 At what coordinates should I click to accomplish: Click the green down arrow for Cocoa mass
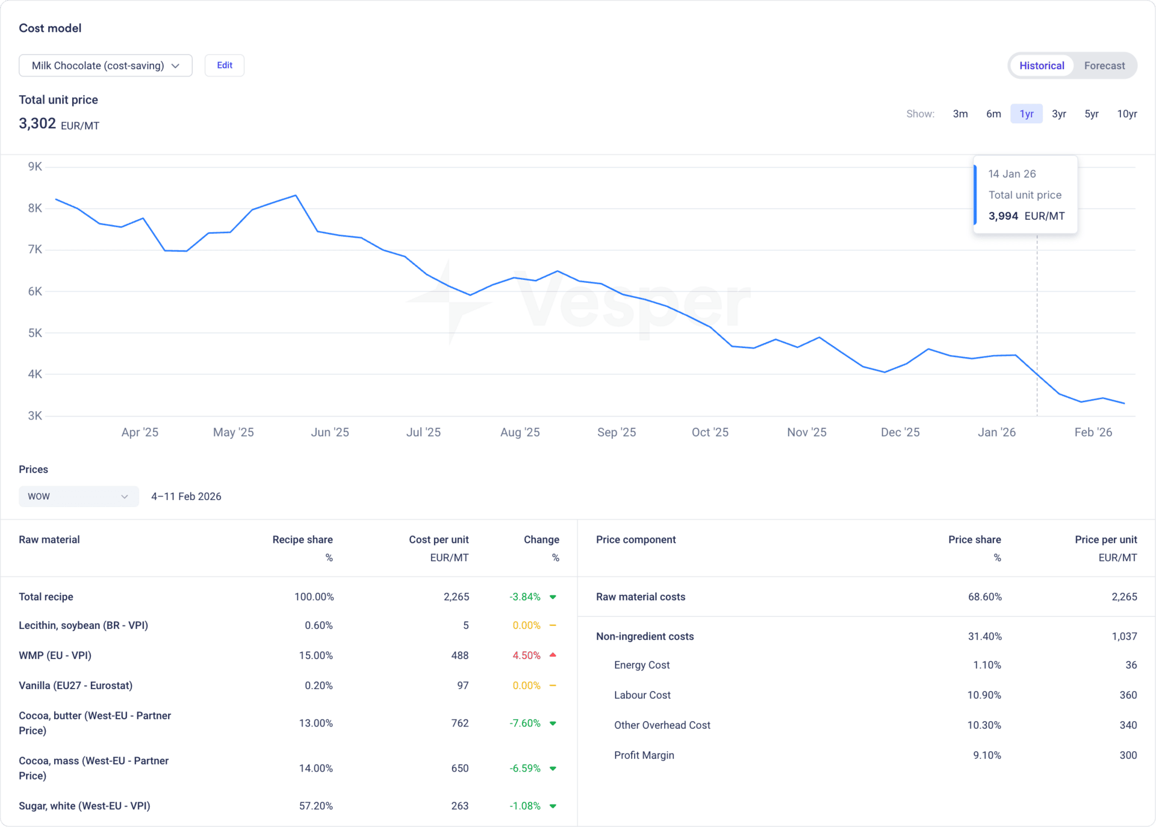553,769
